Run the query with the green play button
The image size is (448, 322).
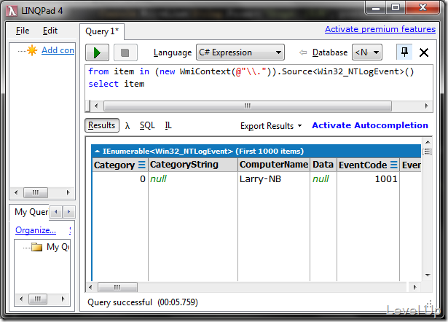(x=97, y=52)
